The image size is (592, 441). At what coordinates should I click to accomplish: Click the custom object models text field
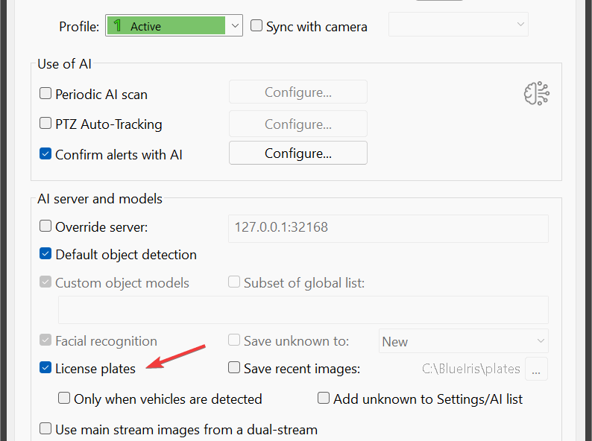tap(303, 309)
